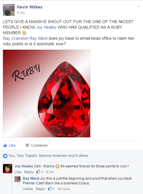
Task: Open Kevin Wilkes profile name link
Action: point(30,7)
